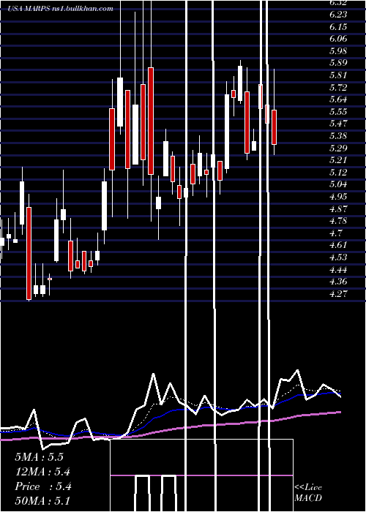Select the 5.04 price axis label
This screenshot has height=512, width=366.
coord(338,184)
